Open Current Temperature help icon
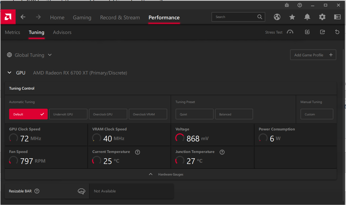The height and width of the screenshot is (205, 346). pos(137,152)
